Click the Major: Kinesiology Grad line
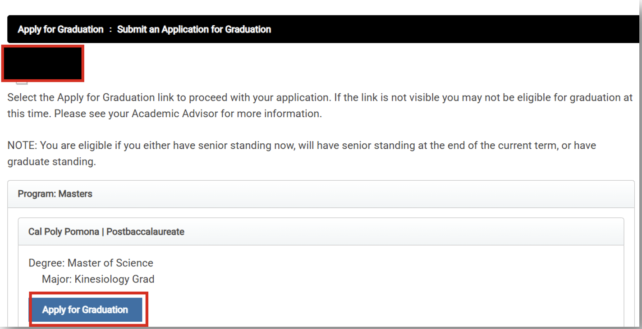 point(98,279)
